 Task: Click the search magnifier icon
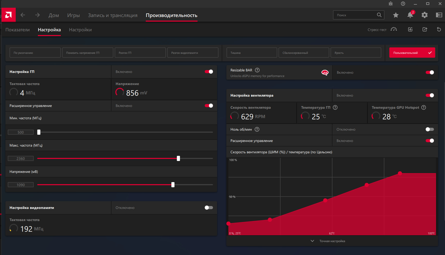click(379, 15)
